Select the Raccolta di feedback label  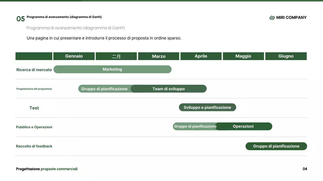(x=34, y=146)
